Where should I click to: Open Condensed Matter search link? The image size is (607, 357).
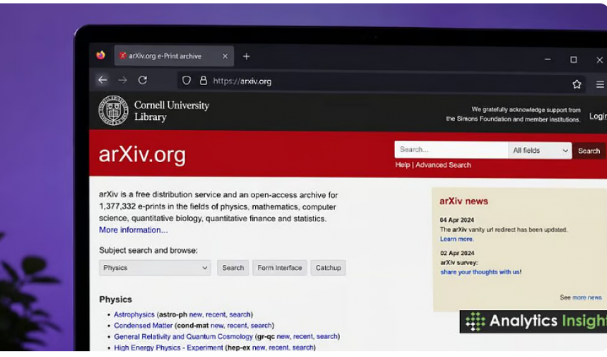[x=261, y=326]
